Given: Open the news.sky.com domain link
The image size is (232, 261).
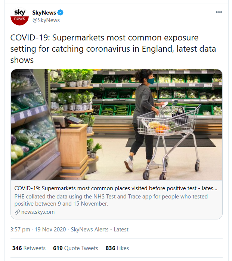Looking at the screenshot, I should tap(37, 212).
